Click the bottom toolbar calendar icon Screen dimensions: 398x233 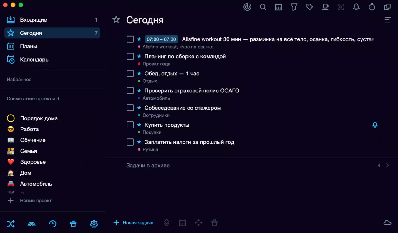pyautogui.click(x=183, y=223)
